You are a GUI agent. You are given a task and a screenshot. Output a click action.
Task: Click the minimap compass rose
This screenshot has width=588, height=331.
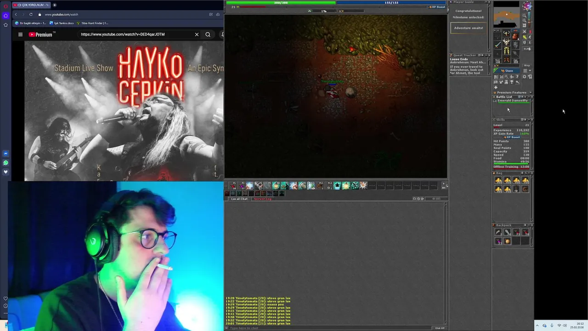click(527, 6)
